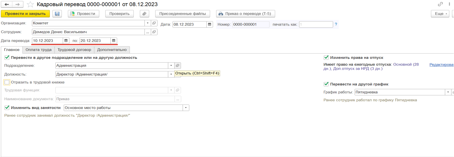Click the save diskette icon
The image size is (454, 157).
point(57,14)
